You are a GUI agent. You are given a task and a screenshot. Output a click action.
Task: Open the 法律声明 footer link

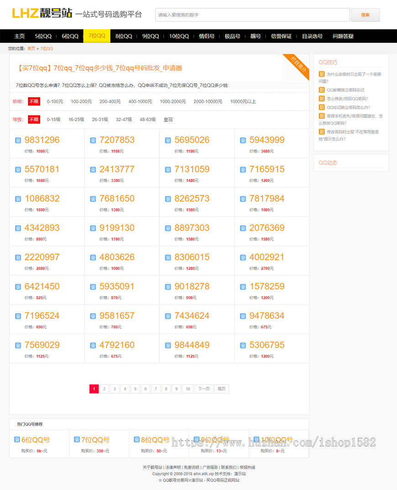(173, 467)
